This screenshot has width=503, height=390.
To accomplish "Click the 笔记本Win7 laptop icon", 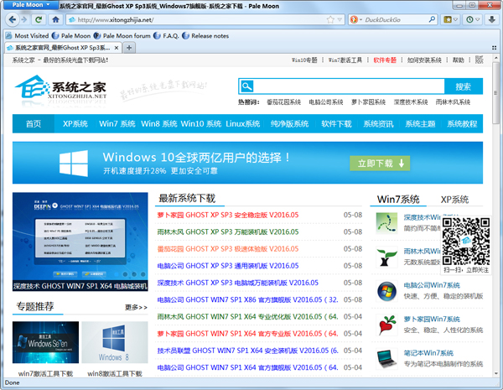I will point(386,359).
